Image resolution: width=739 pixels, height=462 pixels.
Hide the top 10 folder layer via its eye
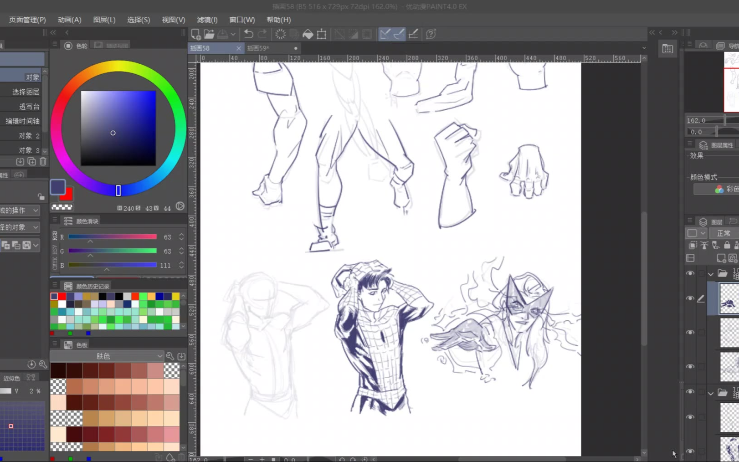tap(690, 273)
